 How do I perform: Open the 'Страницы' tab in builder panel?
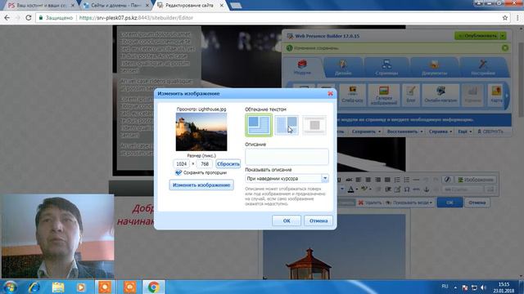[386, 67]
